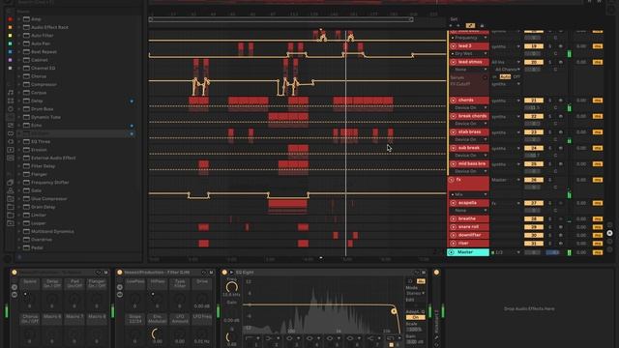Select the breathe track header

click(469, 219)
